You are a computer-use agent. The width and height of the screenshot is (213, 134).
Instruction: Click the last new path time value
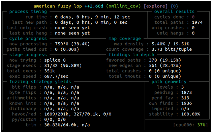(x=91, y=22)
